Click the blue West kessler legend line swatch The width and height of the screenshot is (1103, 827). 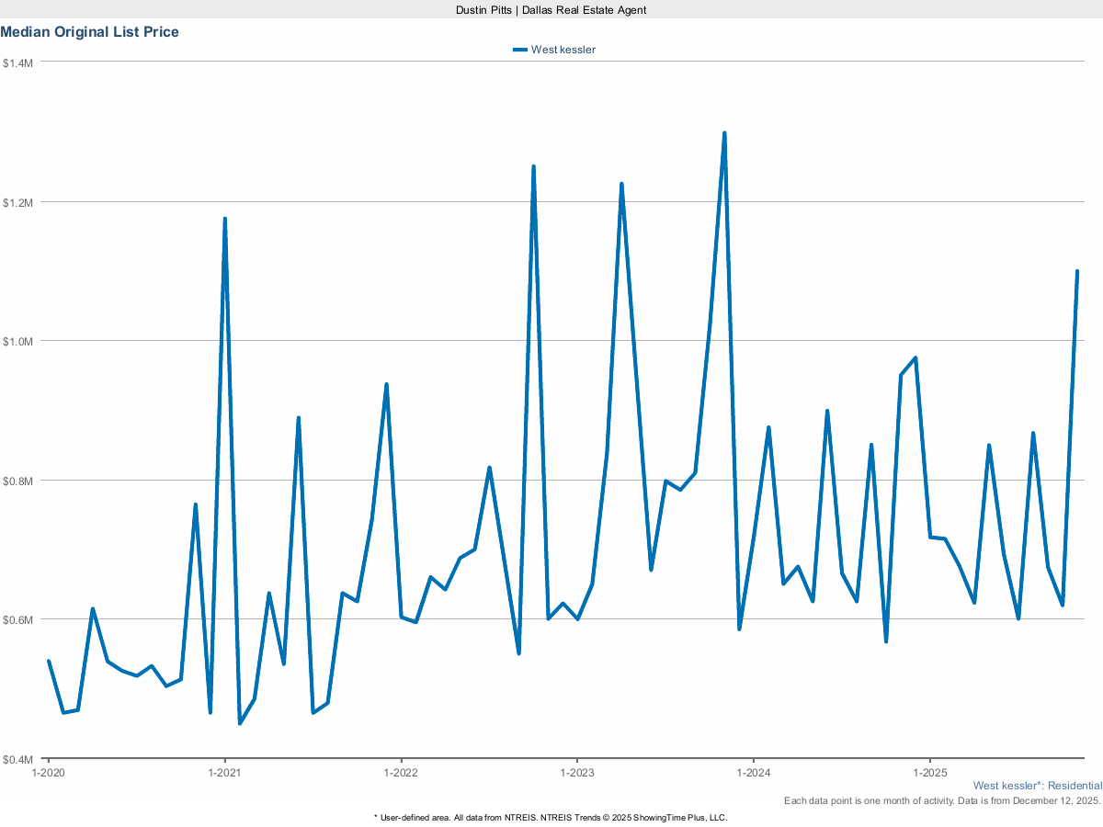[x=520, y=50]
